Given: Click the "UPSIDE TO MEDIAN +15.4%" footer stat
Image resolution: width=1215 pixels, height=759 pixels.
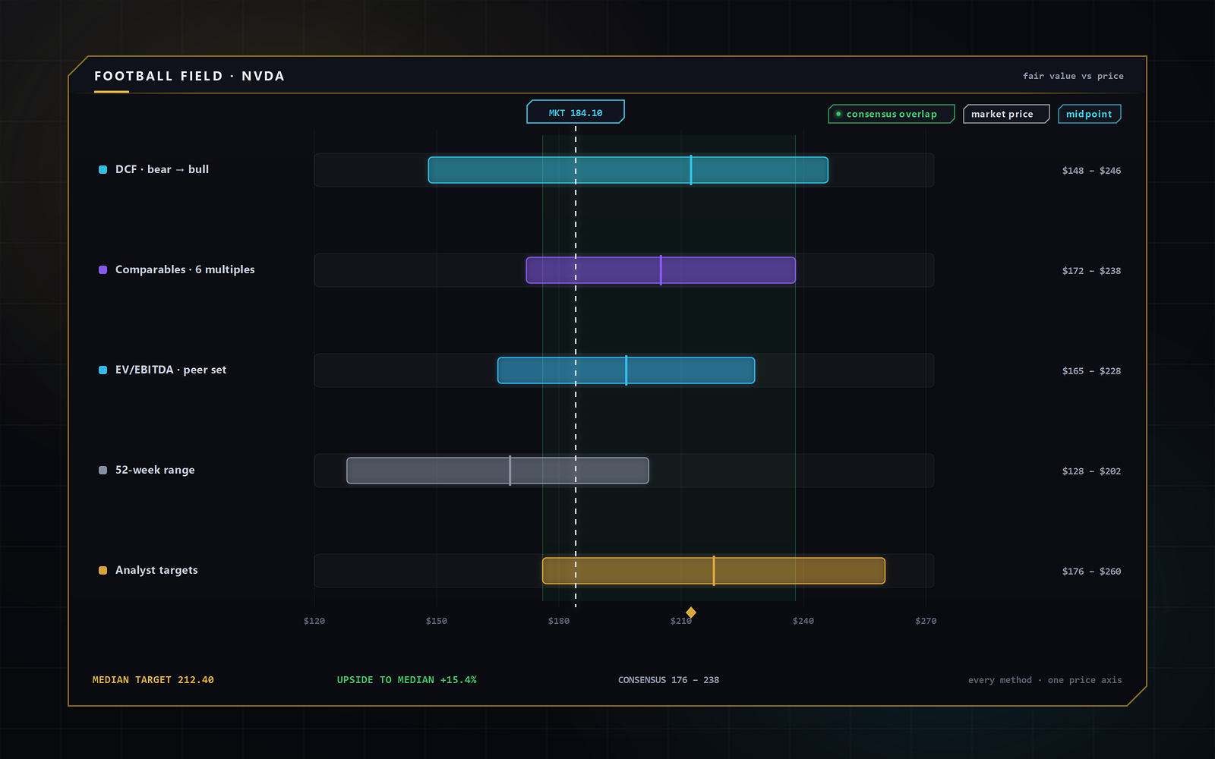Looking at the screenshot, I should [407, 680].
